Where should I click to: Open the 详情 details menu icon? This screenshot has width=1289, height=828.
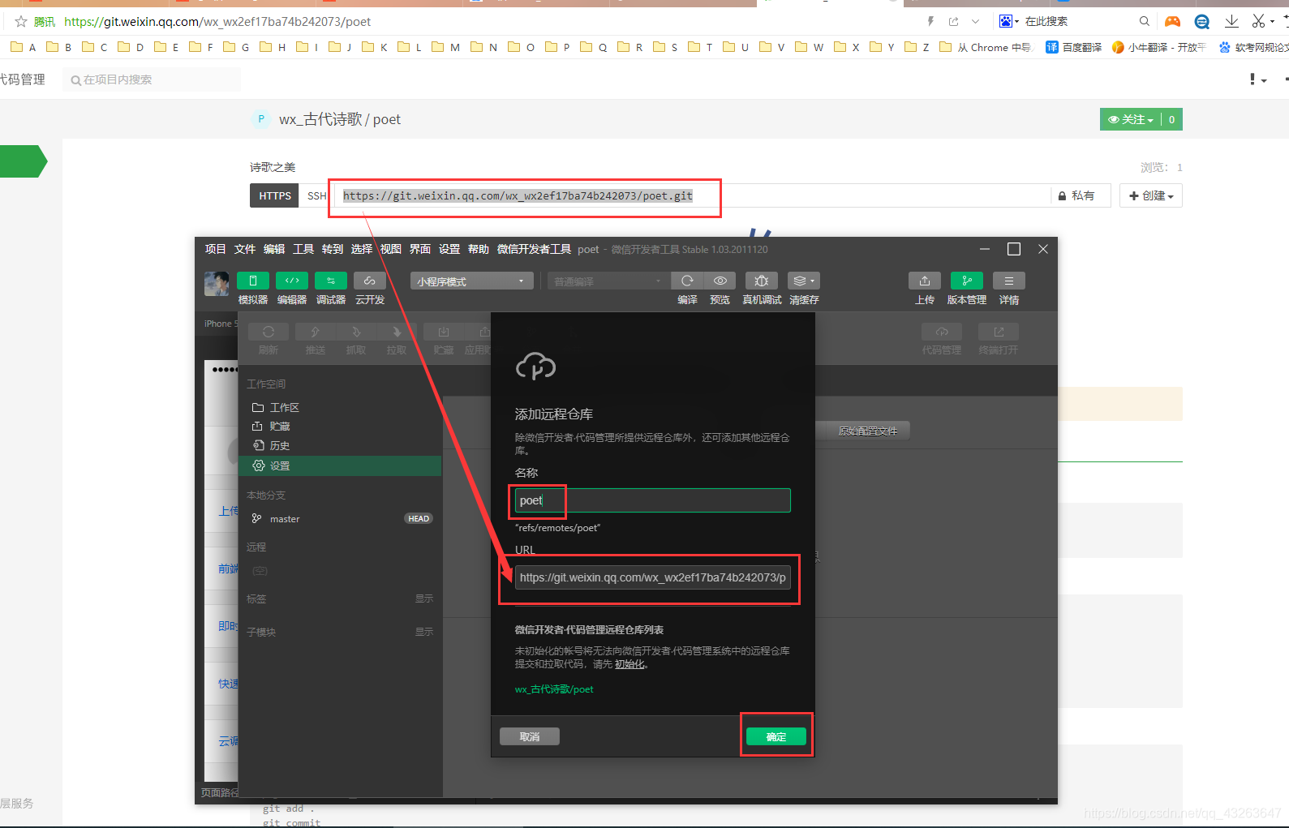(1009, 281)
